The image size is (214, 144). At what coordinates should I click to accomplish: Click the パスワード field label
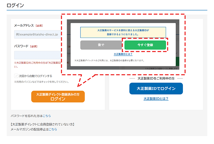coord(21,46)
